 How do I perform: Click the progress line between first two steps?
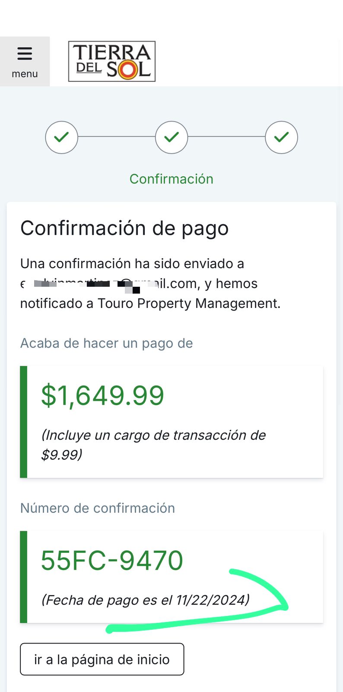point(117,137)
